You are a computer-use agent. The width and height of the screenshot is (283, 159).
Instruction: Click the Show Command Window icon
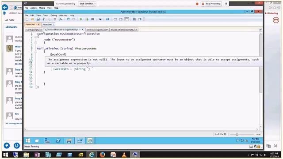pyautogui.click(x=134, y=19)
